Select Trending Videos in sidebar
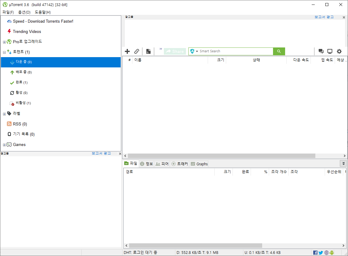The image size is (348, 256). [27, 31]
